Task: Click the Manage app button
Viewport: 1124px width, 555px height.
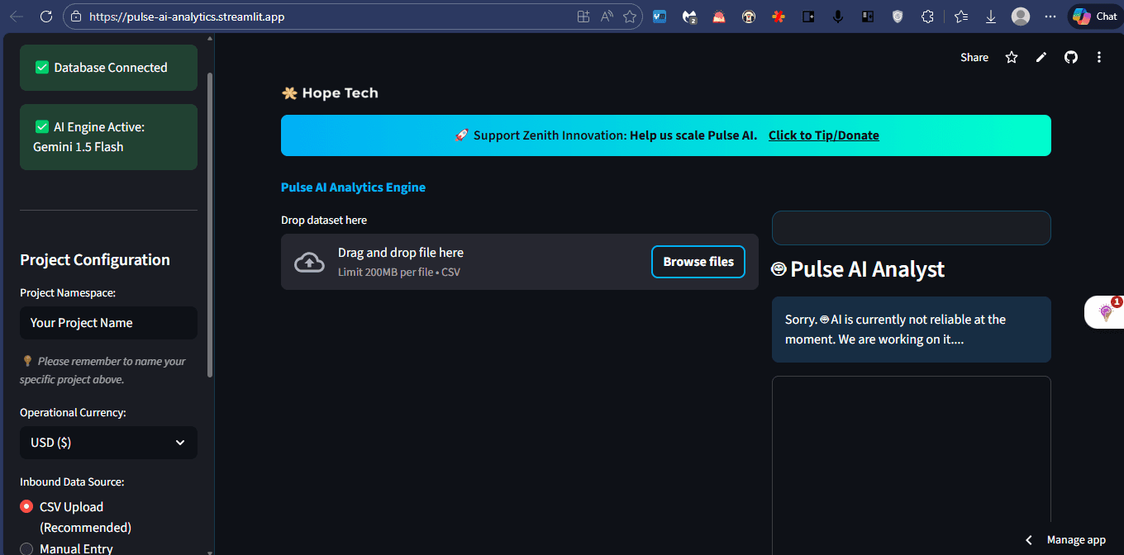Action: pos(1076,540)
